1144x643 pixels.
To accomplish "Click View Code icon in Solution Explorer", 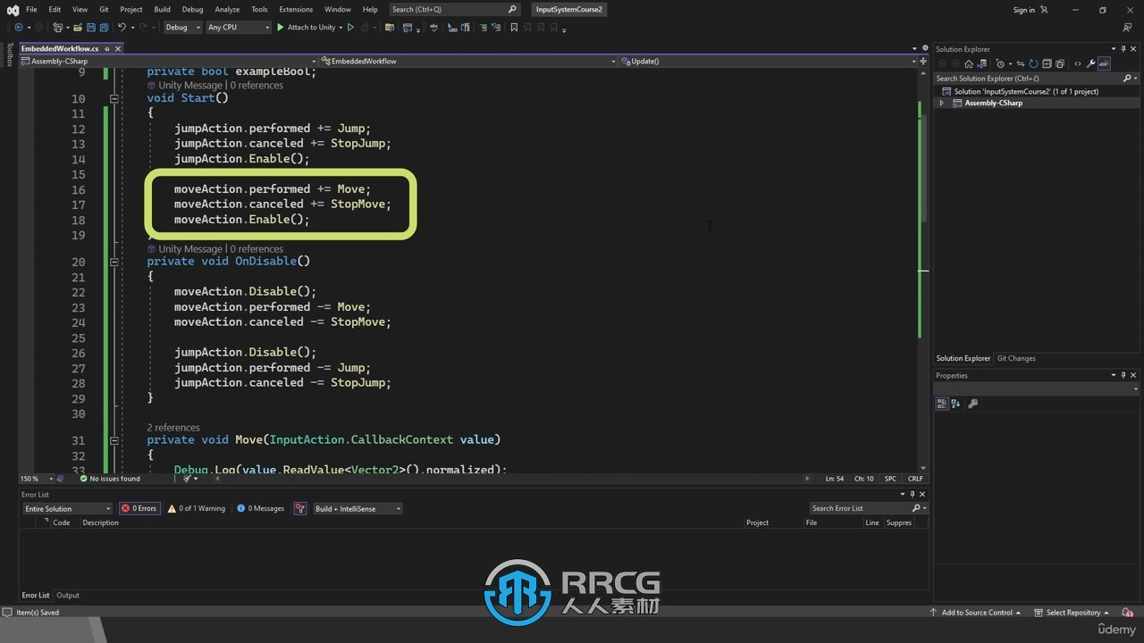I will [1078, 64].
